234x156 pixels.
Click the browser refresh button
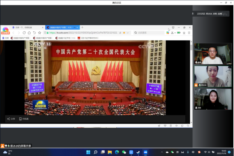(x=24, y=33)
